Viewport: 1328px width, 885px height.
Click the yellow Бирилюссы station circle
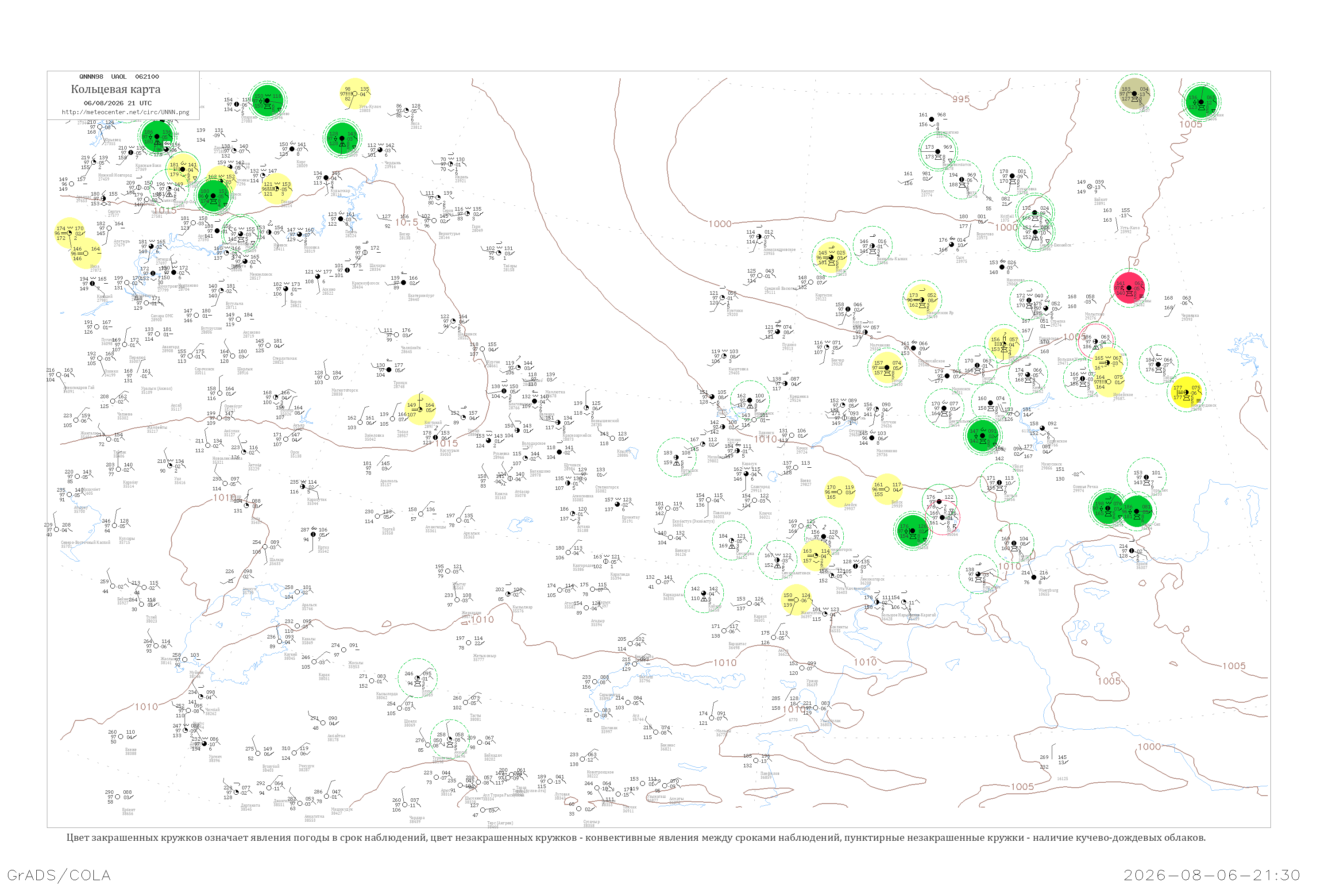click(x=1004, y=344)
